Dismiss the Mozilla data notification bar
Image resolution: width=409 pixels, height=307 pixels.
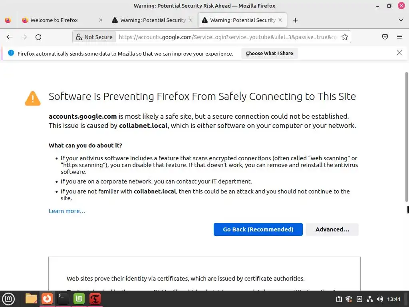click(399, 53)
